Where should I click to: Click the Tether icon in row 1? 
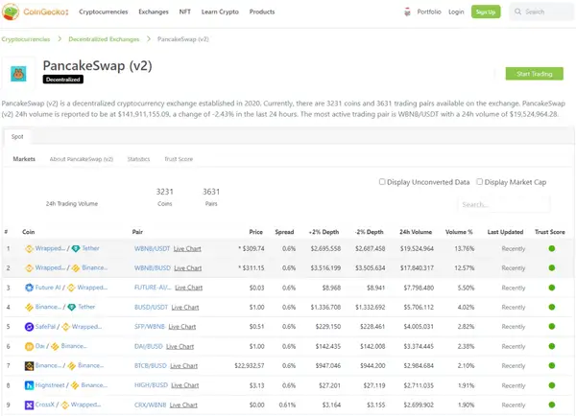pos(76,248)
